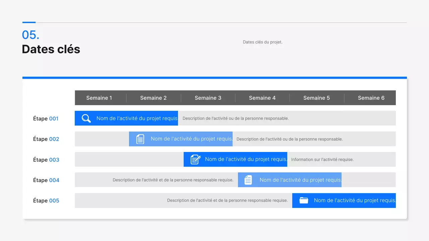Open the folder icon on the Étape 005 bar
Viewport: 429px width, 241px height.
pyautogui.click(x=303, y=200)
